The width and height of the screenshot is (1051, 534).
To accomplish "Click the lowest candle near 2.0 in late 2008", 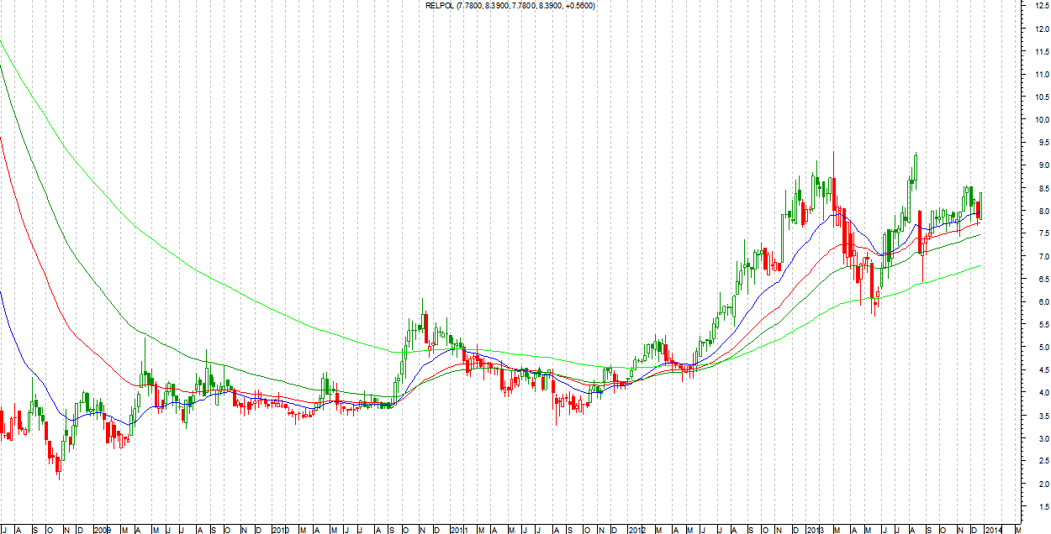I will tap(59, 466).
